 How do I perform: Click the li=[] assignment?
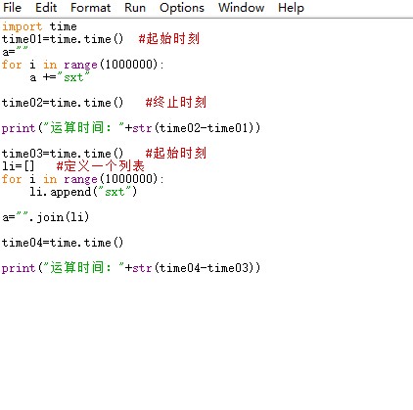tap(18, 166)
